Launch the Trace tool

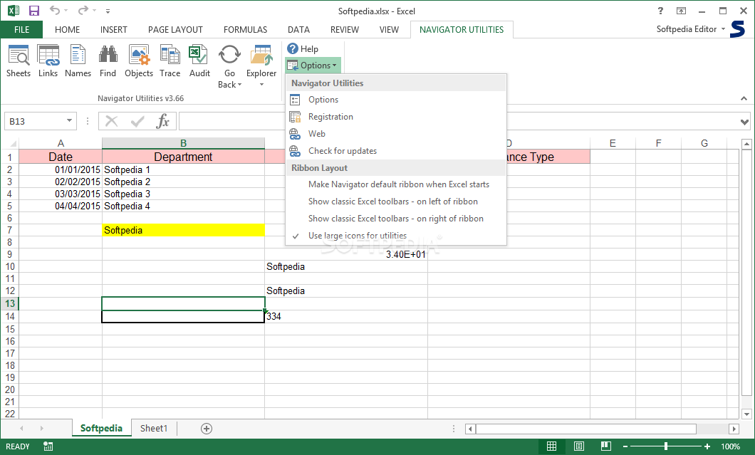click(x=170, y=61)
